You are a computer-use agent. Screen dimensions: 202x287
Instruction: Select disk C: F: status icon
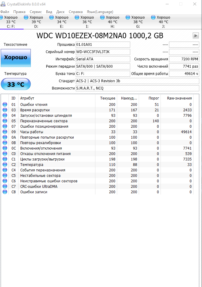point(1,17)
